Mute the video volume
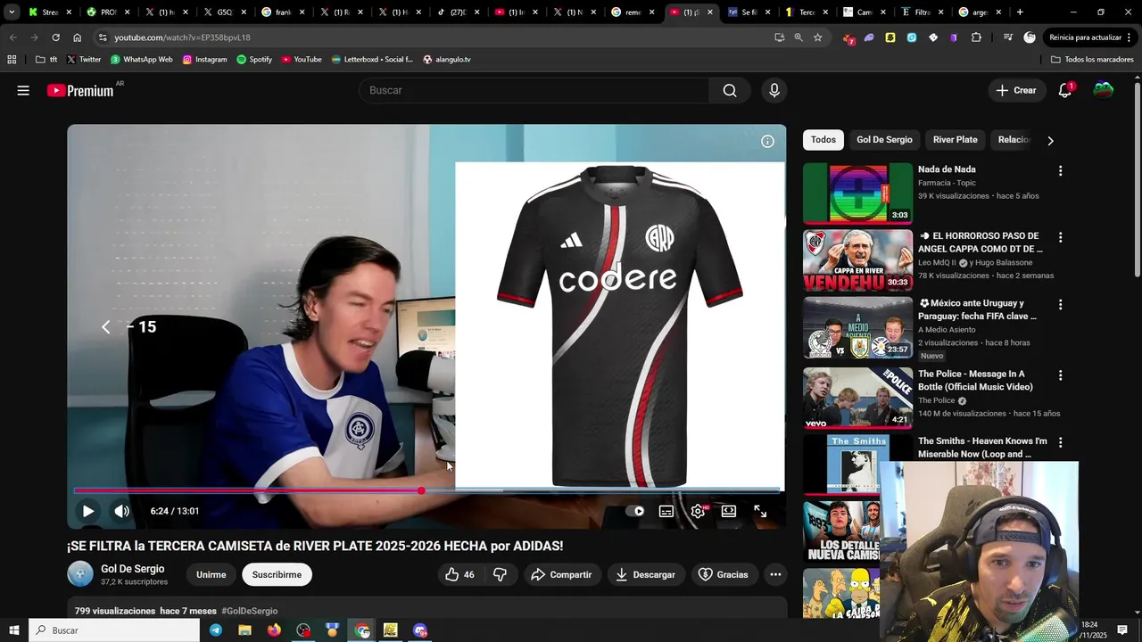This screenshot has width=1142, height=642. [121, 511]
